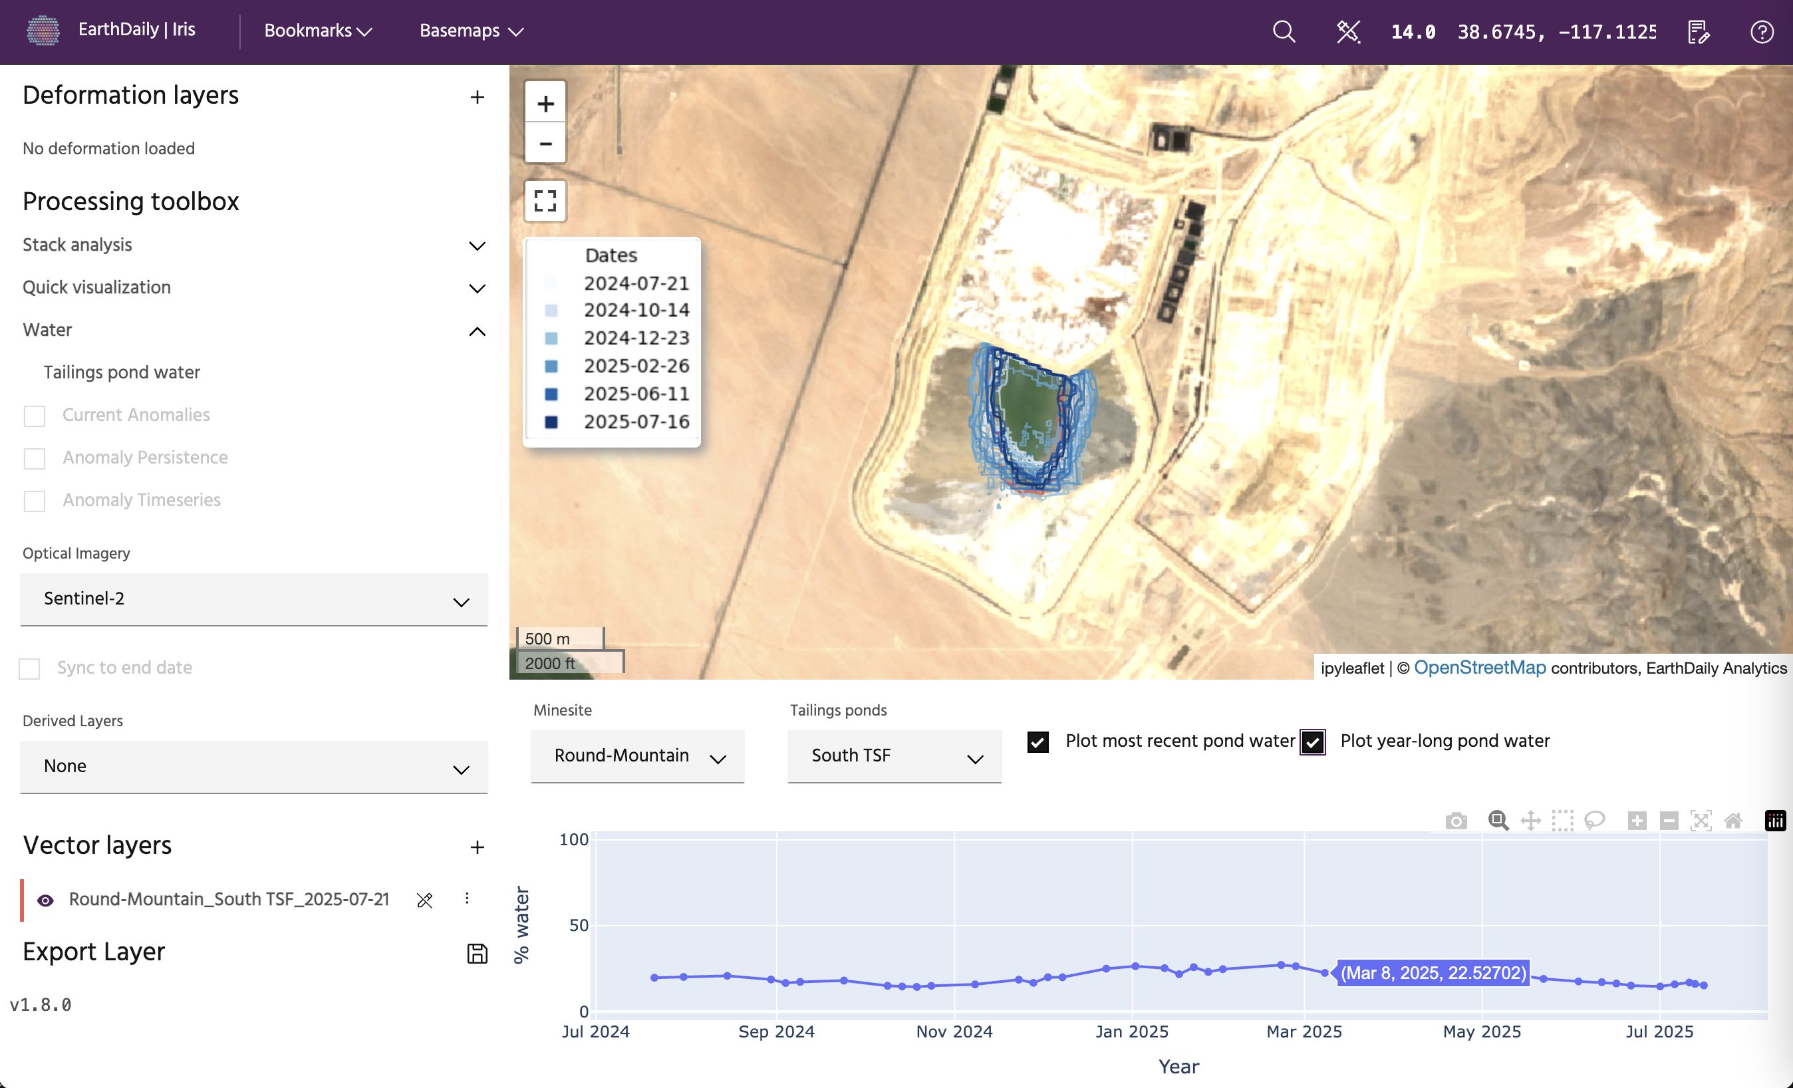This screenshot has width=1793, height=1088.
Task: Click the search magnifier icon in header
Action: coord(1284,31)
